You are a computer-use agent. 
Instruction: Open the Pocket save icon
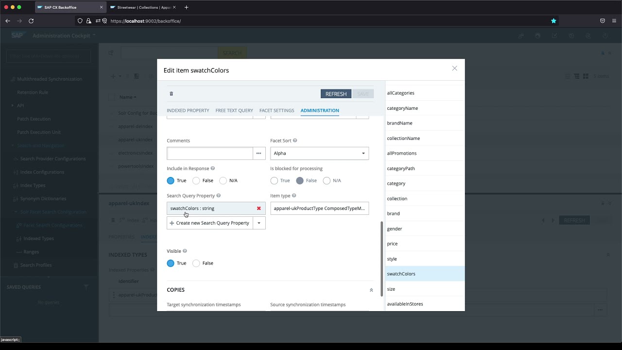tap(603, 21)
